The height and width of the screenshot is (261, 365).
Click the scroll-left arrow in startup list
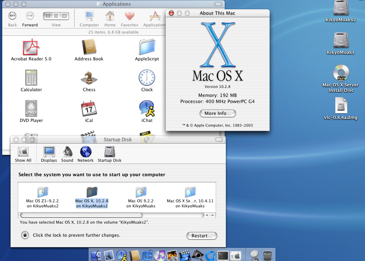[x=207, y=215]
